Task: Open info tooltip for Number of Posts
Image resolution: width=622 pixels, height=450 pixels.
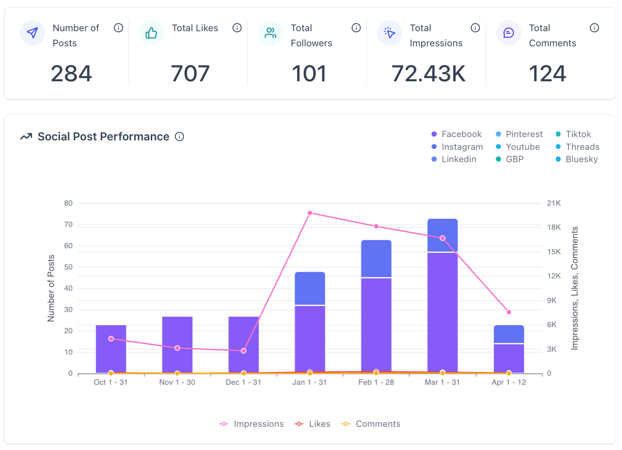Action: pyautogui.click(x=119, y=28)
